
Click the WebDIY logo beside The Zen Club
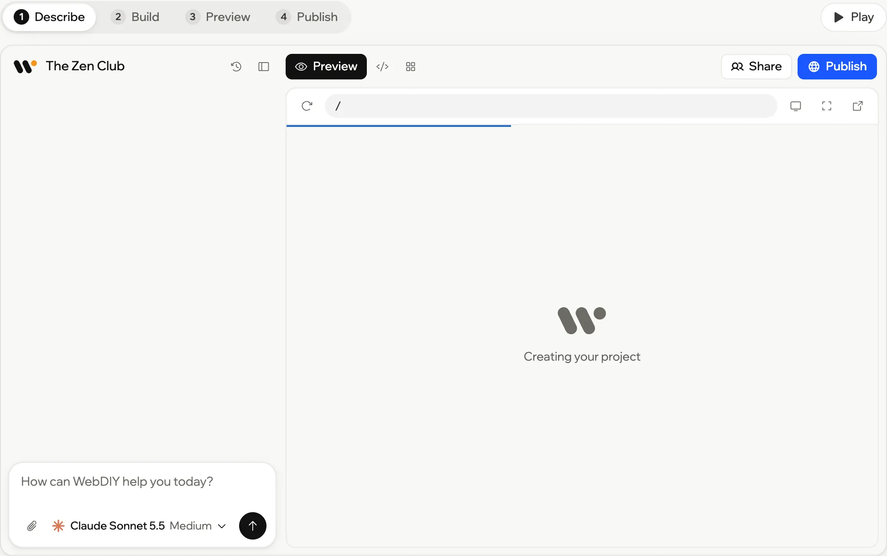pos(25,66)
